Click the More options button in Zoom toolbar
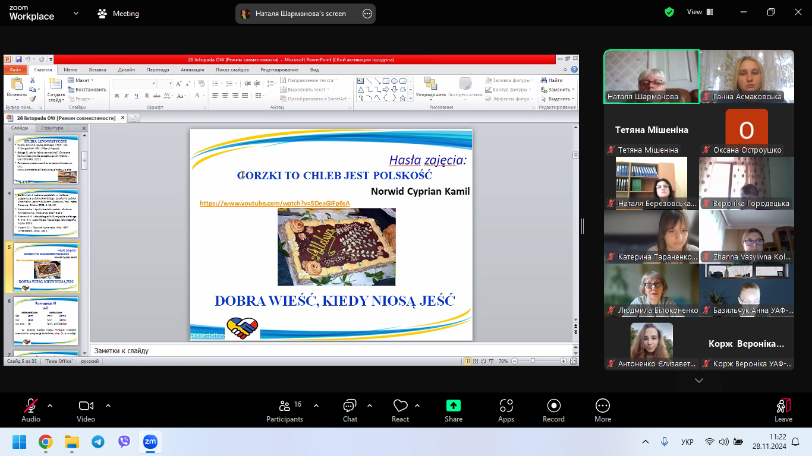812x456 pixels. 603,411
